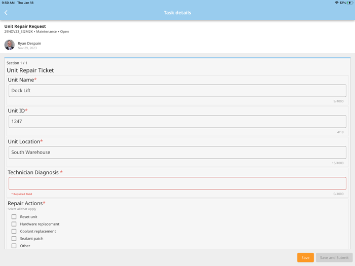Tap the Select all that apply hint

pos(22,209)
